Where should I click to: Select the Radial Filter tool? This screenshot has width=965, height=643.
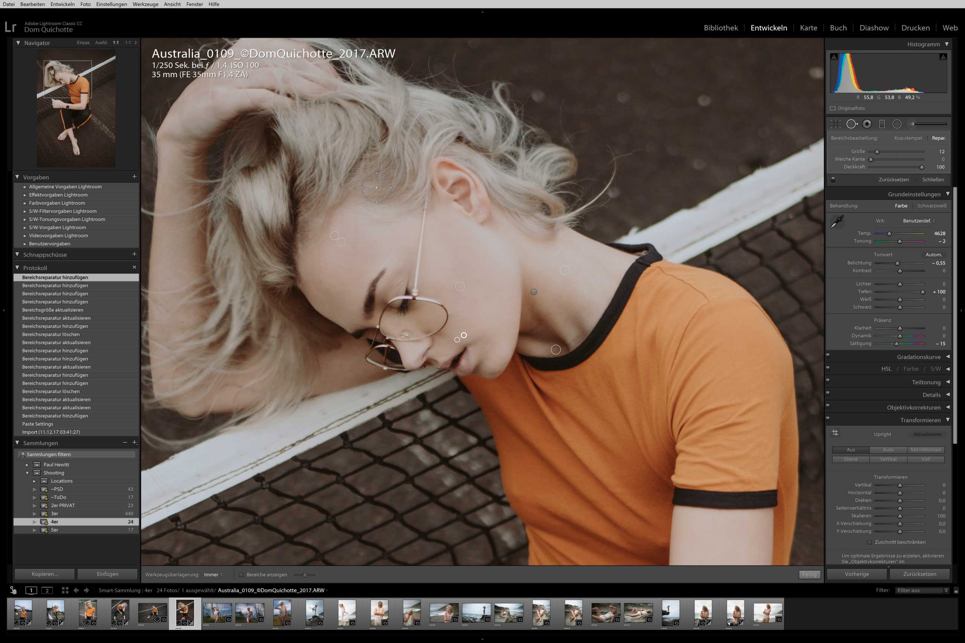(x=897, y=124)
